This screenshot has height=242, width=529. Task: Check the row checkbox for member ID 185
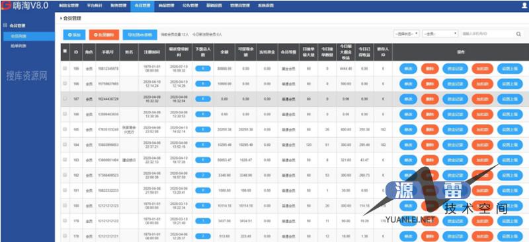(65, 129)
